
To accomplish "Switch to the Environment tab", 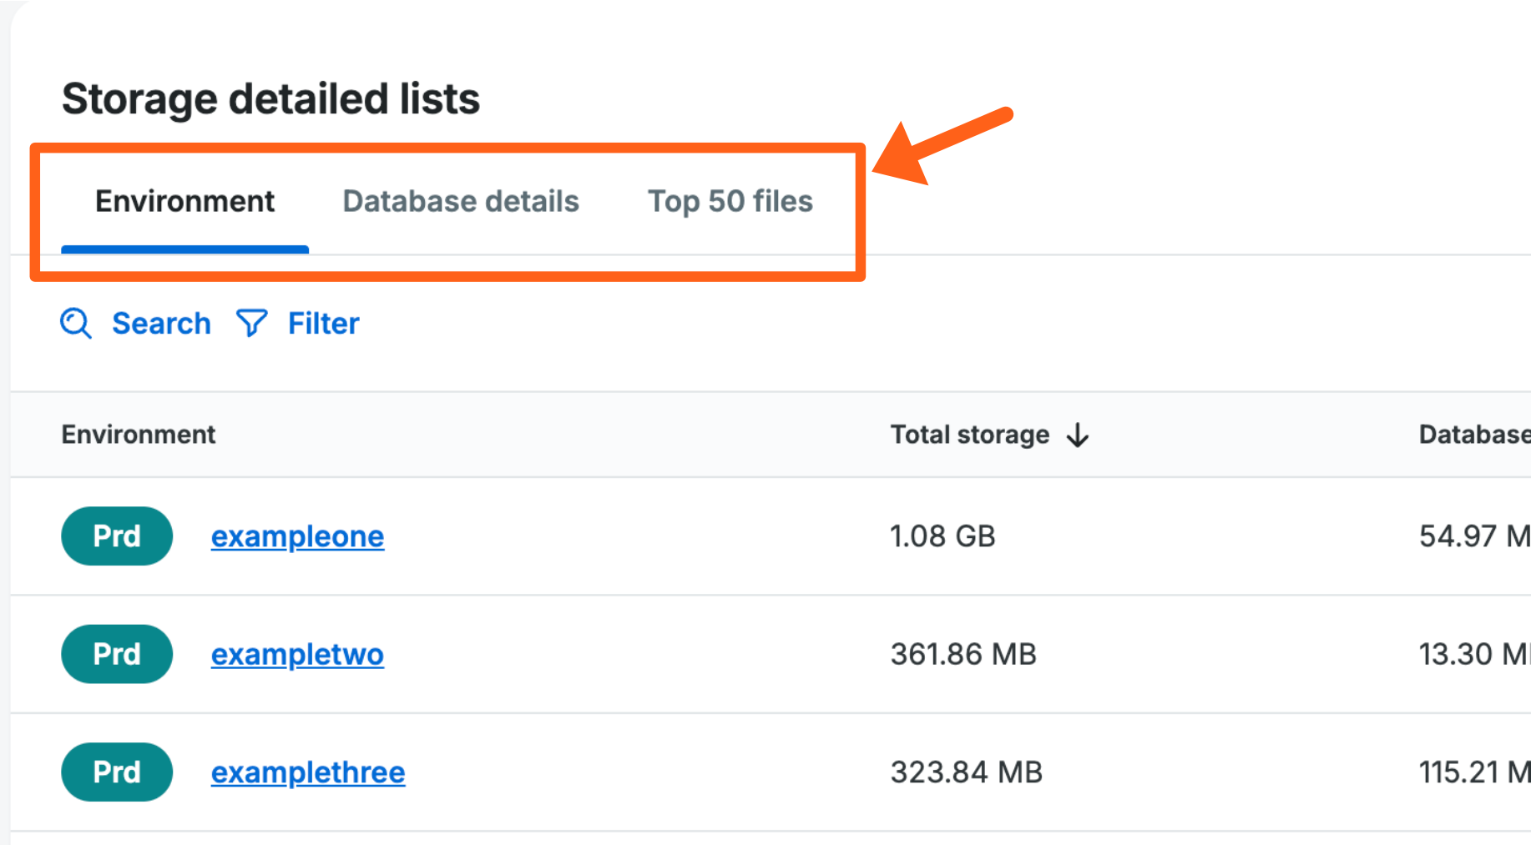I will (x=184, y=201).
